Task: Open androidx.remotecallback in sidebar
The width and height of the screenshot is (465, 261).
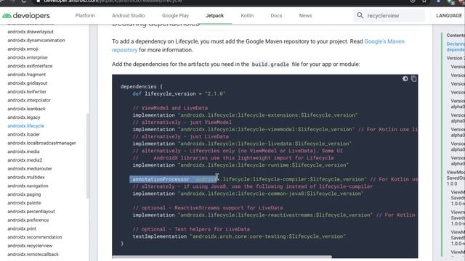Action: (33, 254)
